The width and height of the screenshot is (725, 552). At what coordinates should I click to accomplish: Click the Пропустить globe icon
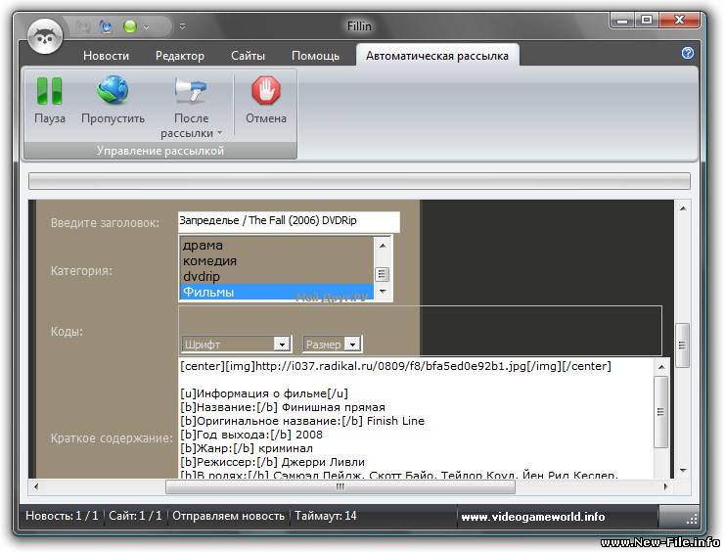point(113,92)
